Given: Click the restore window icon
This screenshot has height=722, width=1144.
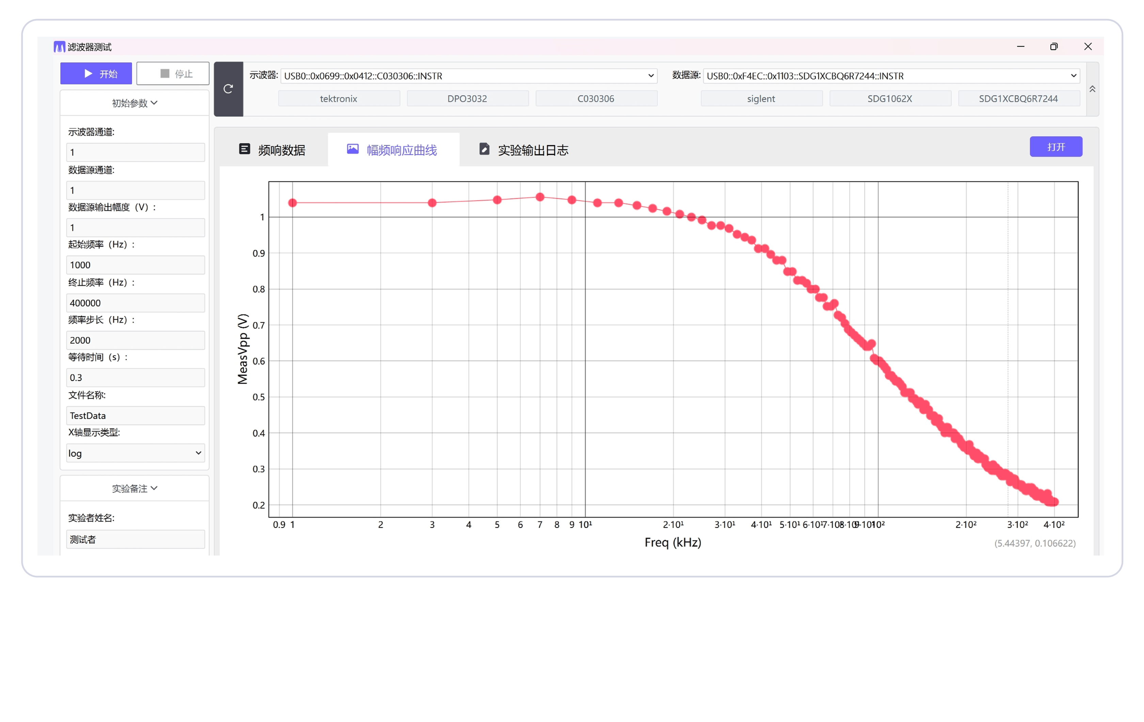Looking at the screenshot, I should coord(1054,47).
